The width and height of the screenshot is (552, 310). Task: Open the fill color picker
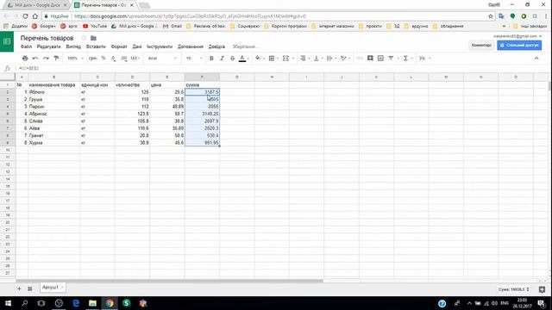(259, 59)
